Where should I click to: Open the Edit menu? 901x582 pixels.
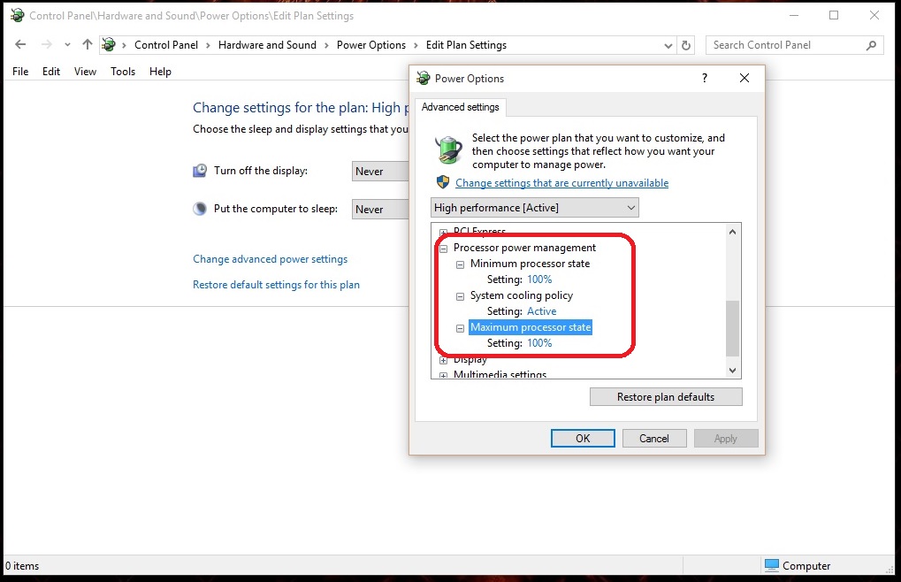51,72
